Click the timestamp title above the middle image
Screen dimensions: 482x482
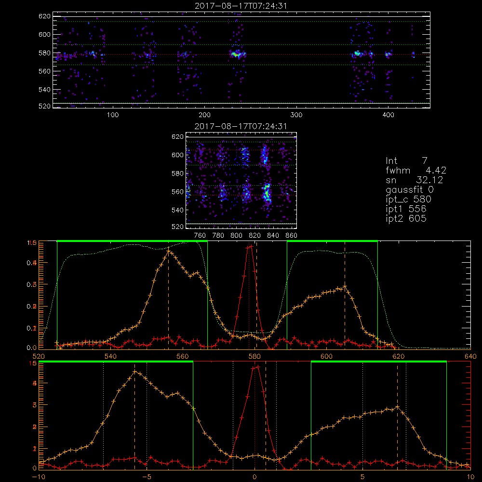click(x=241, y=126)
